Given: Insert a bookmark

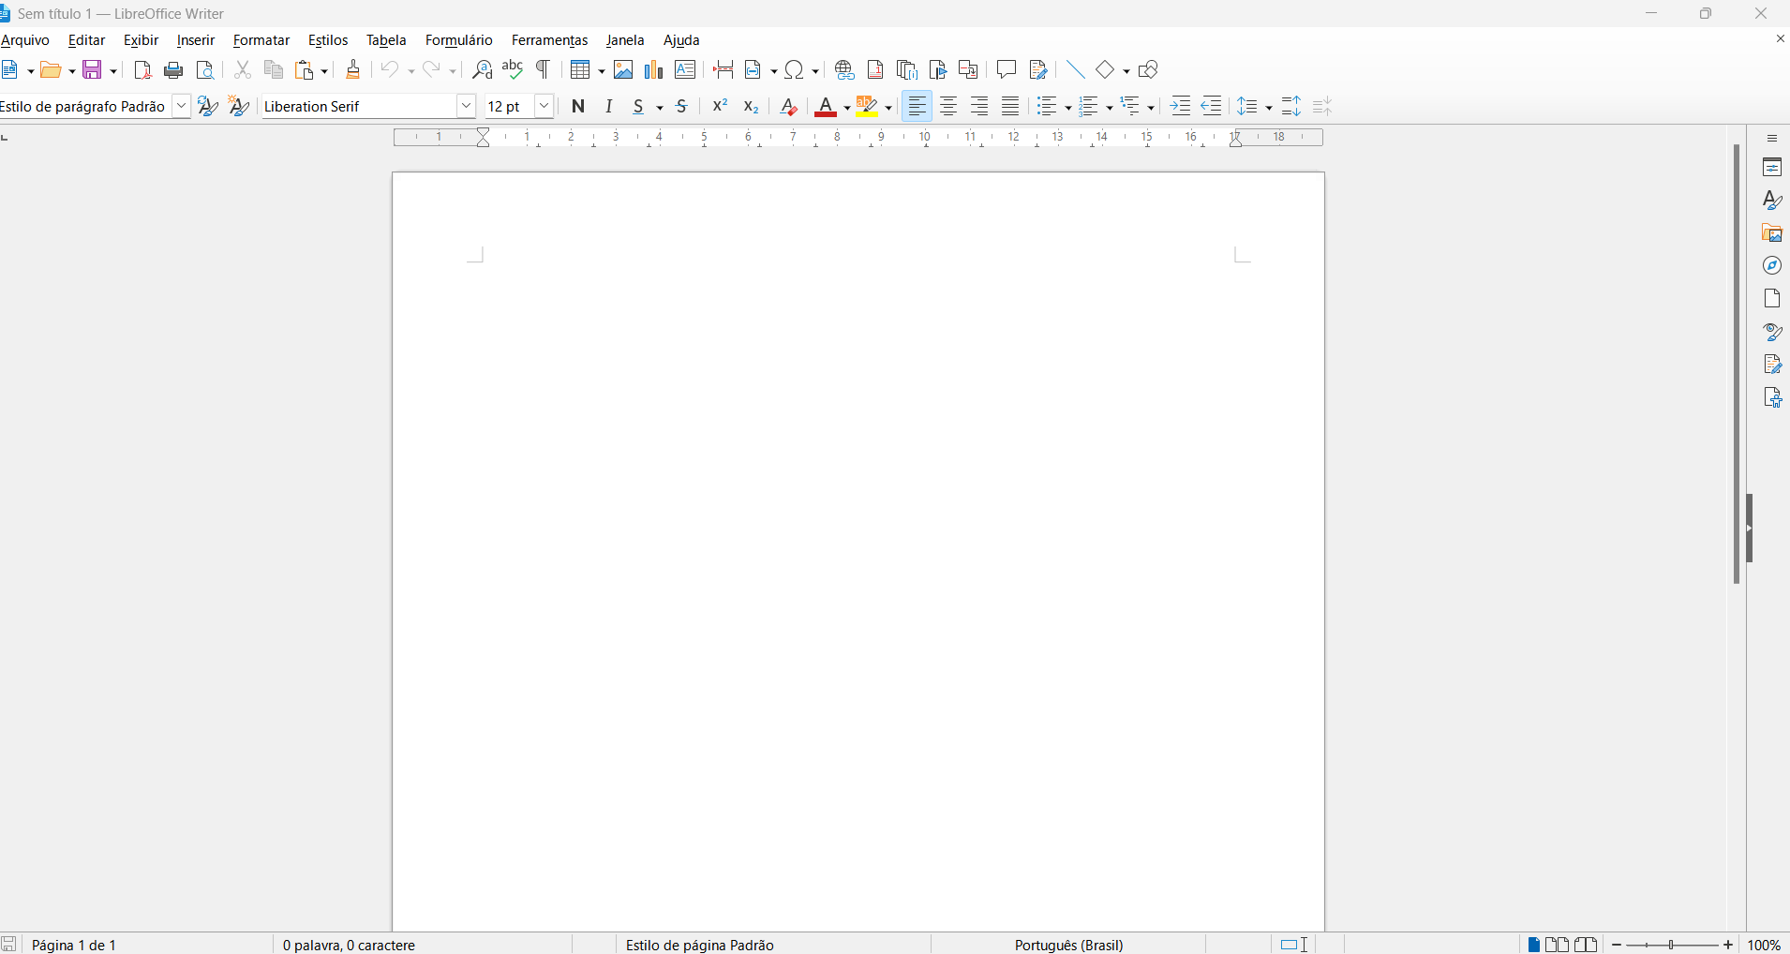Looking at the screenshot, I should click(937, 70).
